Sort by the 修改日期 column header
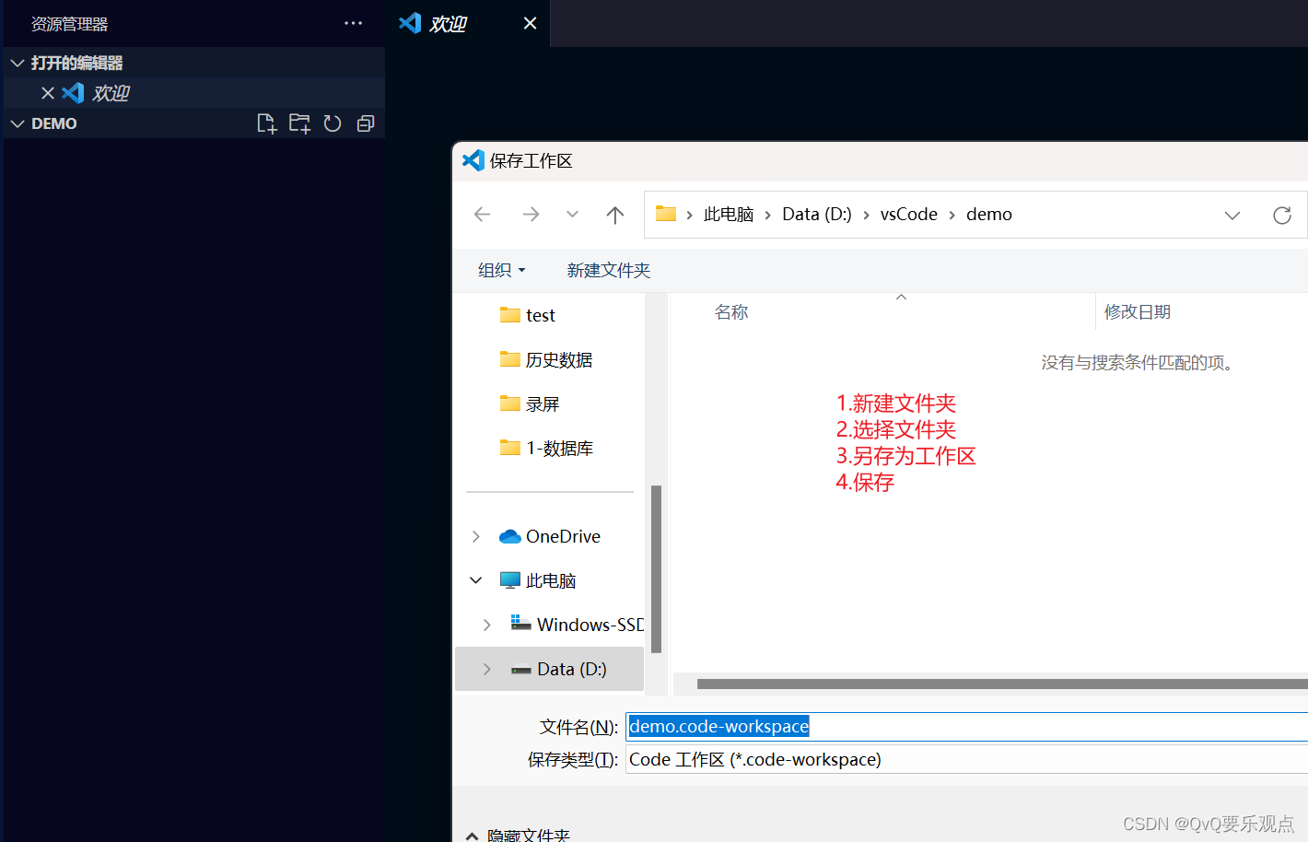Viewport: 1308px width, 842px height. click(x=1138, y=312)
